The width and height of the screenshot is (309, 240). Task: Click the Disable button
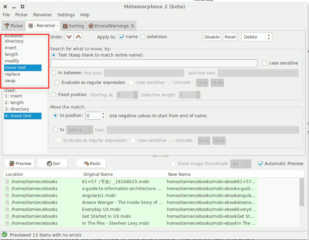pos(212,37)
